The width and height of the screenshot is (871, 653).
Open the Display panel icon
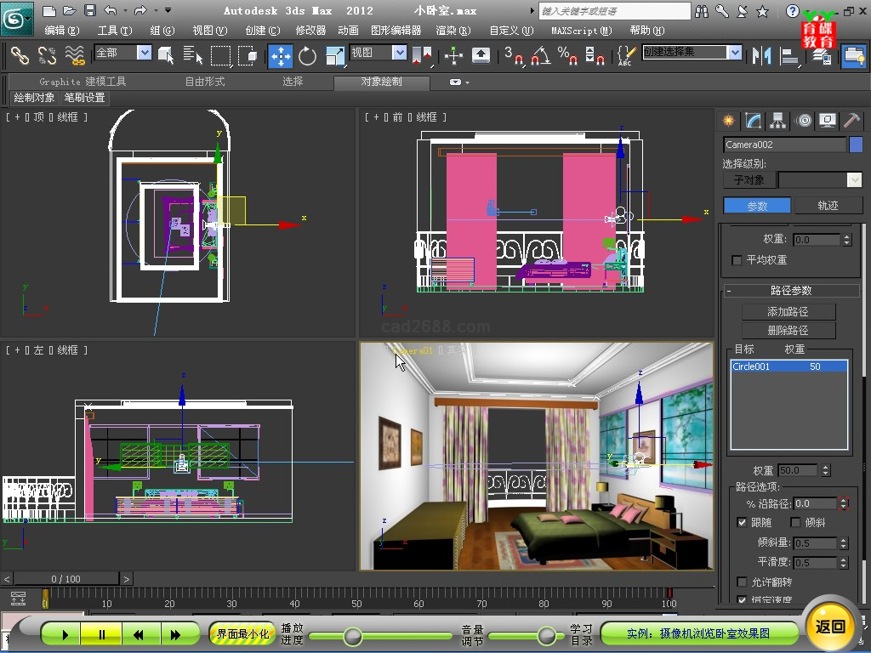point(827,121)
